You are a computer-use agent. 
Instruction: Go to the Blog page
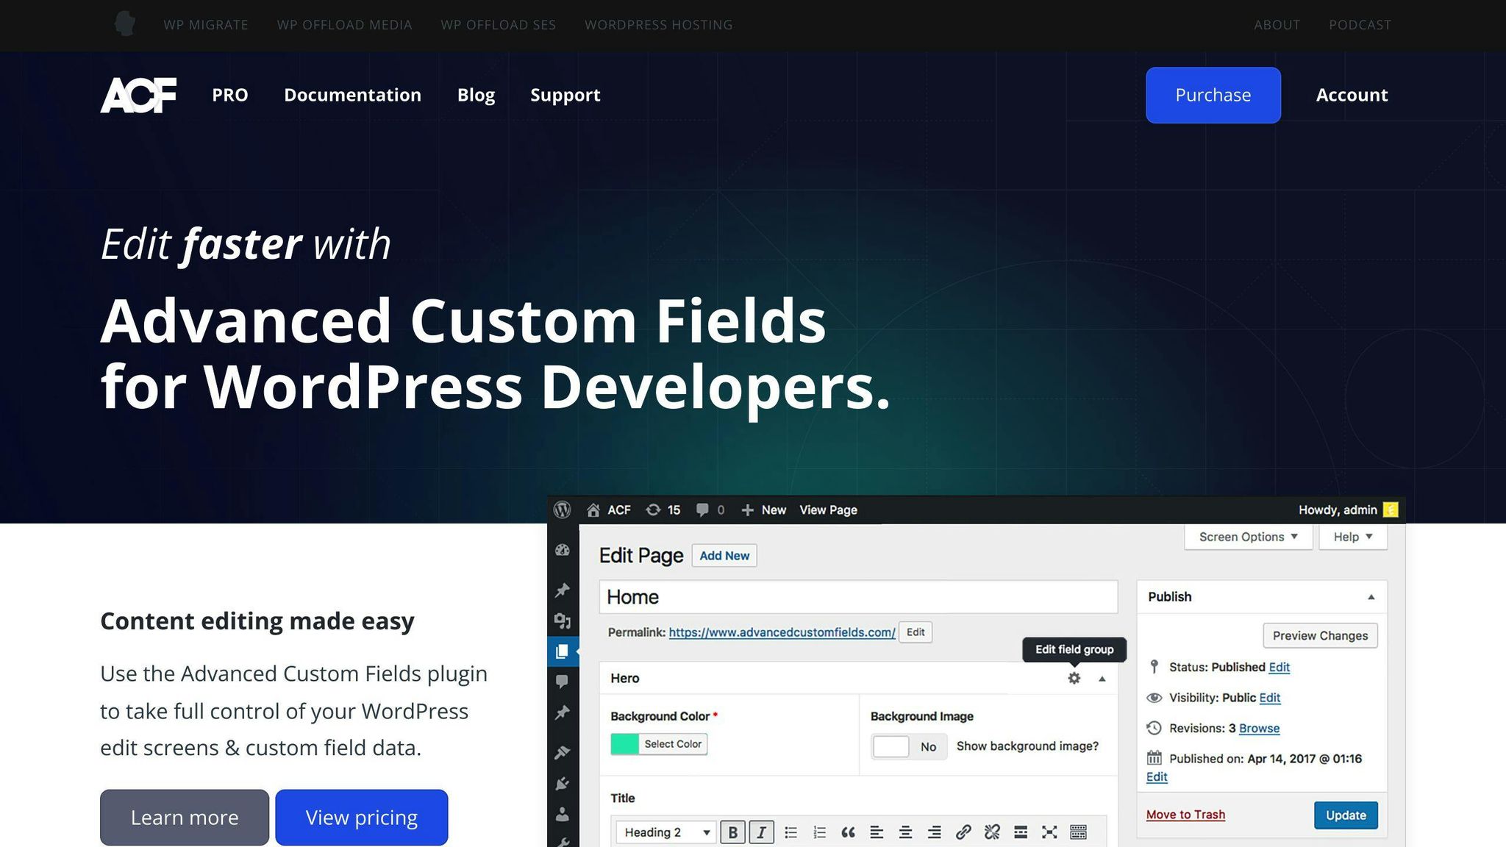(476, 95)
